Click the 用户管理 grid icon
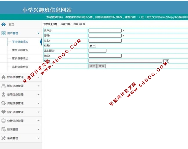The width and height of the screenshot is (188, 149). 3,33
